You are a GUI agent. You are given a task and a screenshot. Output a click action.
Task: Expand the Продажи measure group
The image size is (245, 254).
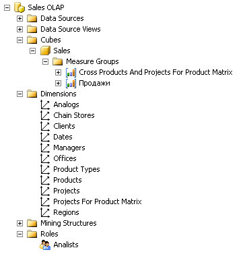coord(58,83)
